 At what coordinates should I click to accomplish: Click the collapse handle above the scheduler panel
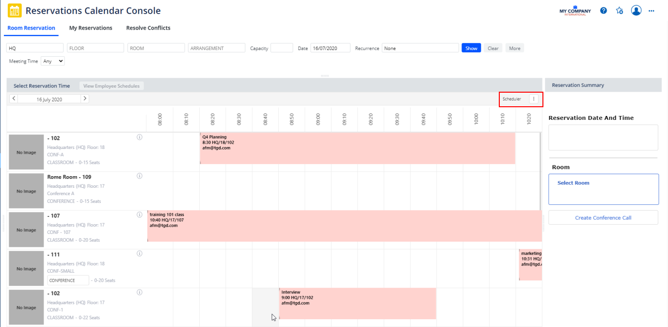click(x=325, y=76)
